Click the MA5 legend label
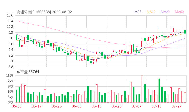 (138, 12)
